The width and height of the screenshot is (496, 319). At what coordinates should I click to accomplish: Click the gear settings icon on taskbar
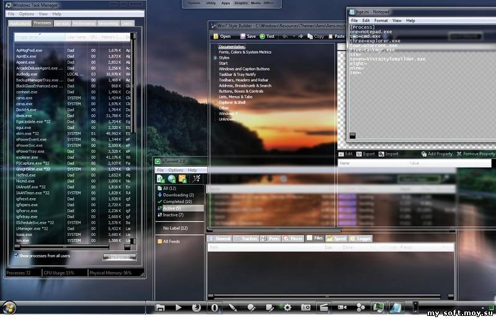coord(287,307)
